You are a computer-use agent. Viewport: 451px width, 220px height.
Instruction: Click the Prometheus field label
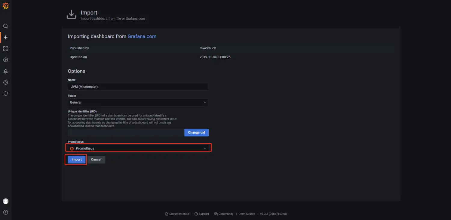pos(76,142)
